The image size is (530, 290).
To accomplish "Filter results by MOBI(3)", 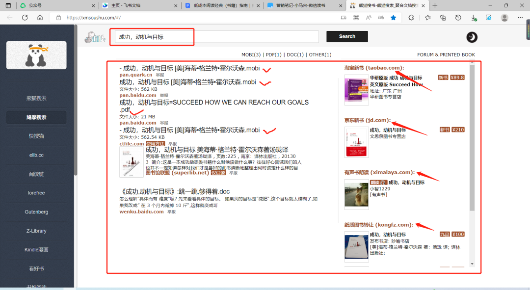I will pyautogui.click(x=251, y=55).
